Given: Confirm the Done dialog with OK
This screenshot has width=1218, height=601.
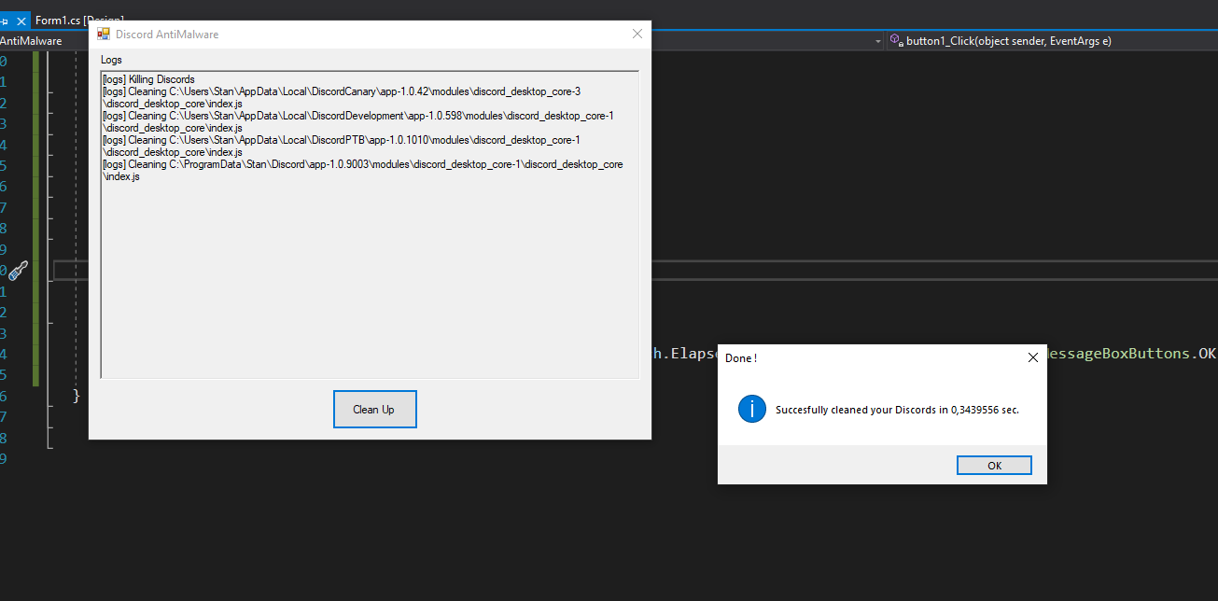Looking at the screenshot, I should 994,466.
